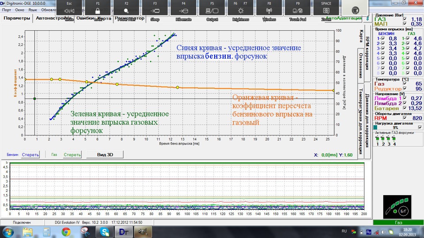The width and height of the screenshot is (424, 238).
Task: Click the engine load 9% progress bar
Action: coord(396,127)
